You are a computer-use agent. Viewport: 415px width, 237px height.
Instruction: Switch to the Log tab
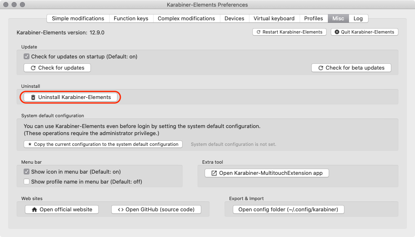coord(358,19)
